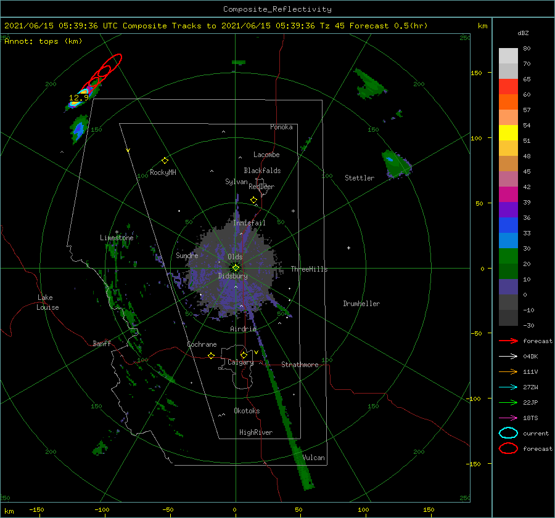Click the green 22JP arrow legend icon
Screen dimensions: 555x518
(508, 402)
